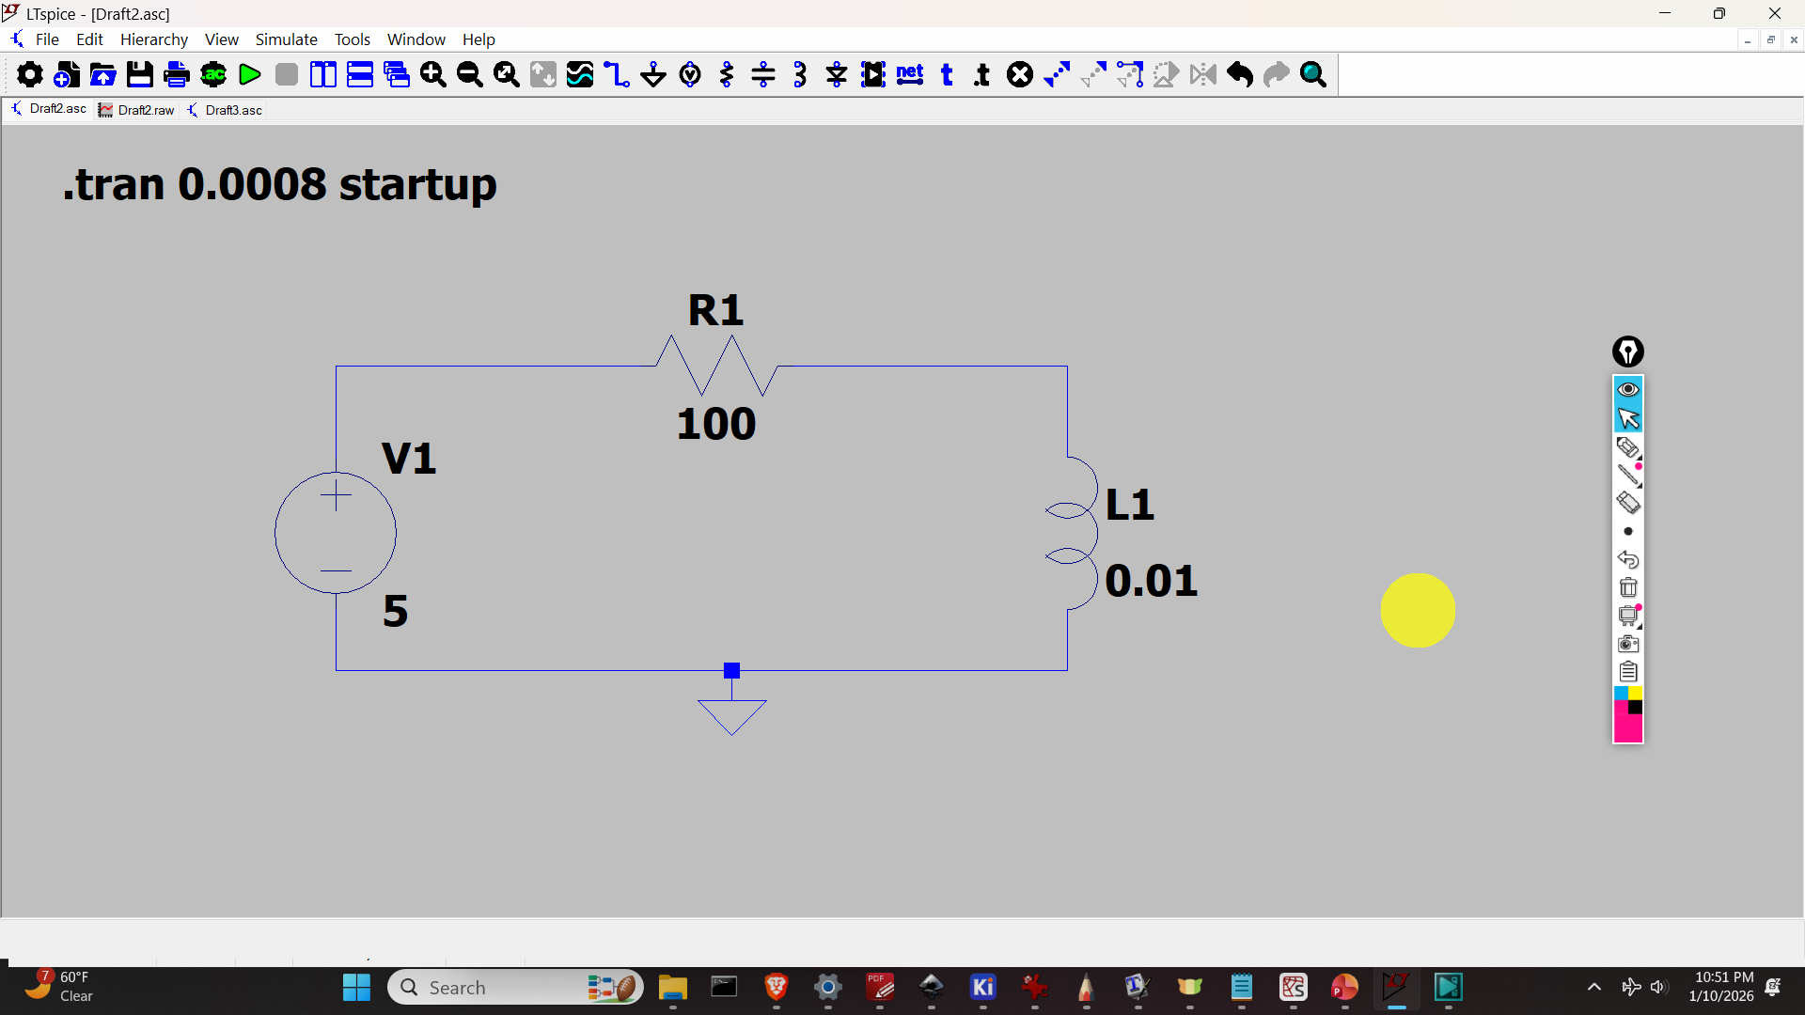Open the SPICE directive .t tool
1805x1015 pixels.
(x=982, y=74)
